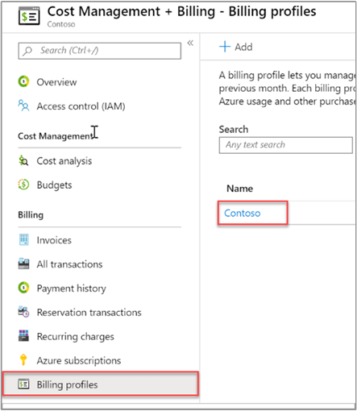Select Billing profiles in sidebar
357x411 pixels.
coord(101,384)
